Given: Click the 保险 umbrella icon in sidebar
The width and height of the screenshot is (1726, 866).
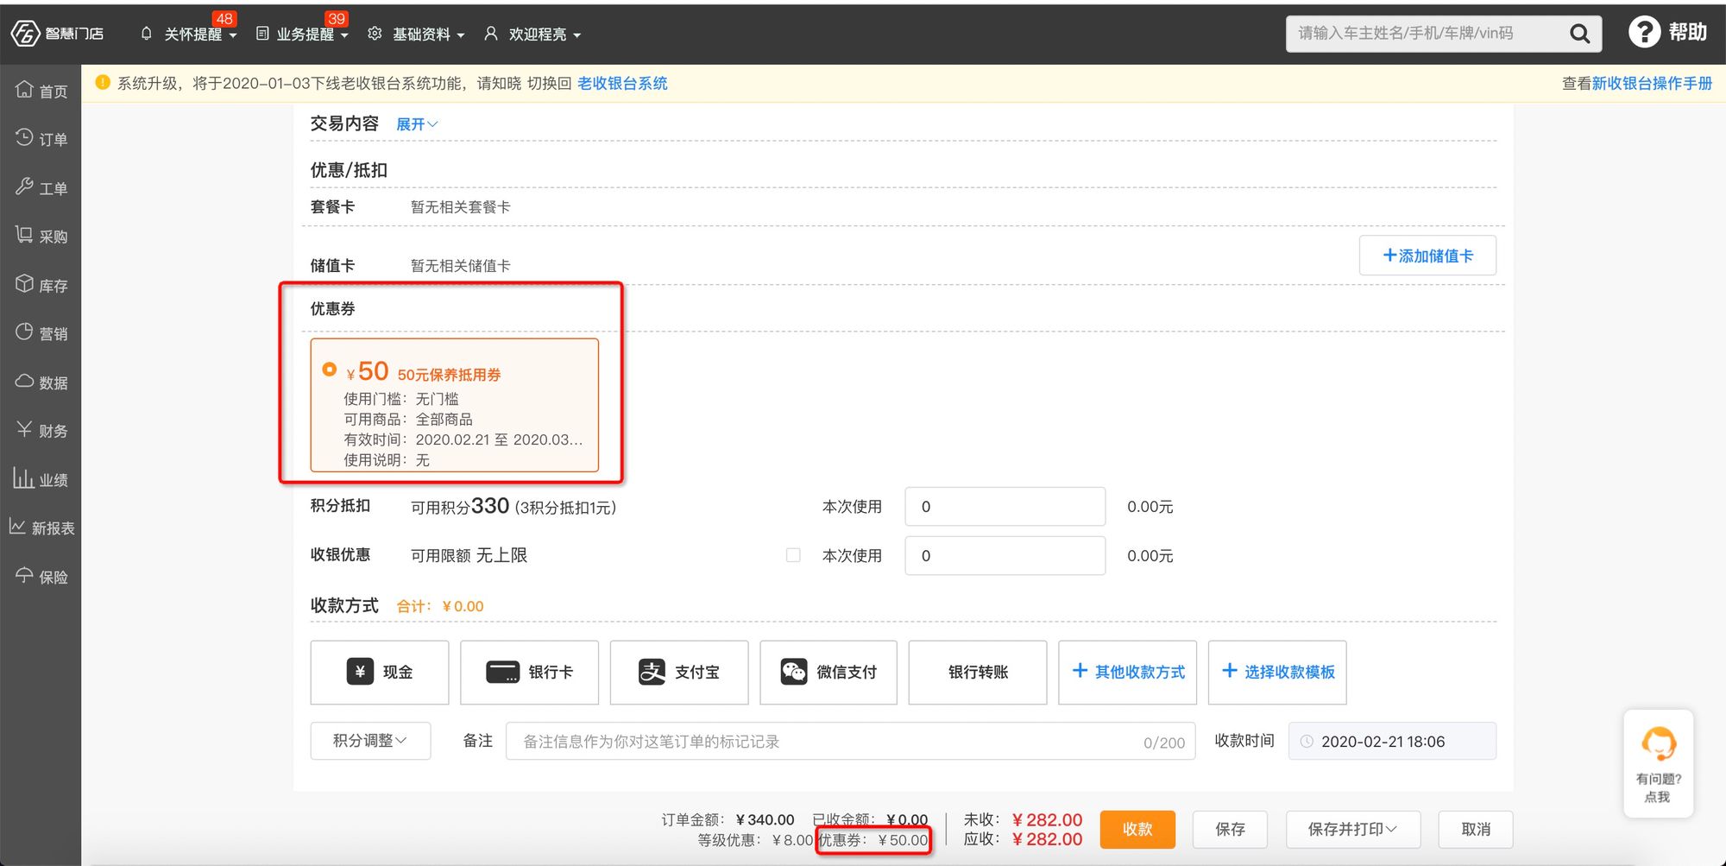Looking at the screenshot, I should coord(24,575).
